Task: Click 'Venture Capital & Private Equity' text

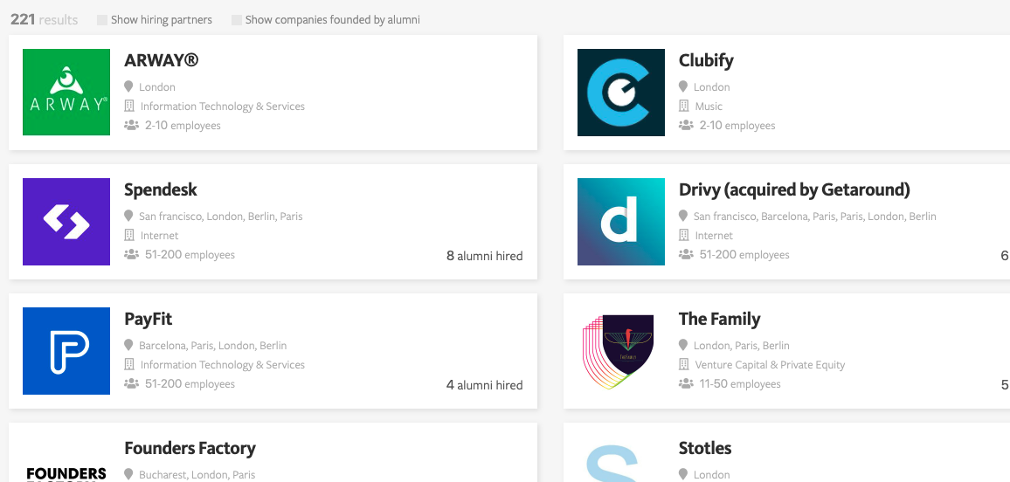Action: 770,365
